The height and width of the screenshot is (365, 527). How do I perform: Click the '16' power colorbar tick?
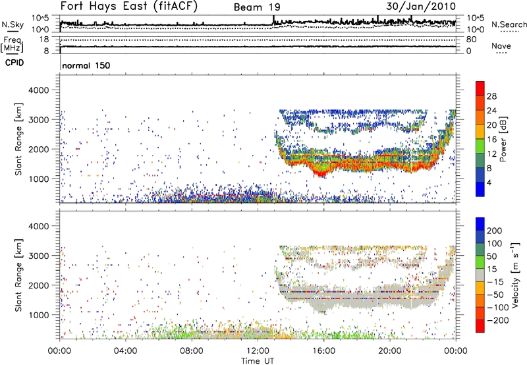pos(491,140)
